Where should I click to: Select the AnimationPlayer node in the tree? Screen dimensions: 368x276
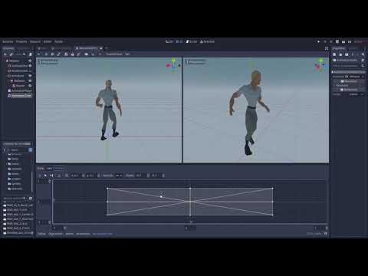[20, 90]
